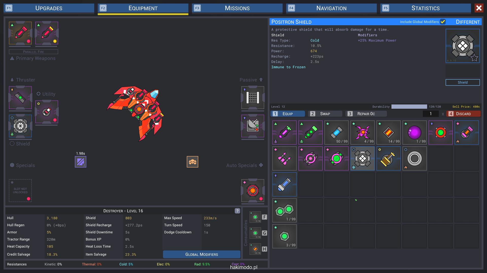
Task: Click the Shield category filter box
Action: [462, 82]
